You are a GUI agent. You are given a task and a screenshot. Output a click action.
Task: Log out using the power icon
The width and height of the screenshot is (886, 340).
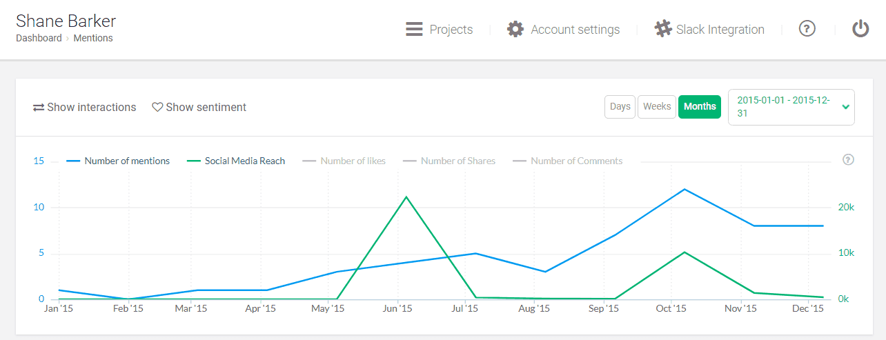tap(860, 29)
